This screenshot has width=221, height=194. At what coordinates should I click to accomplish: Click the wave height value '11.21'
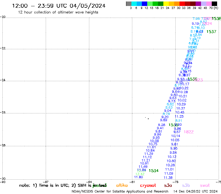point(146,160)
